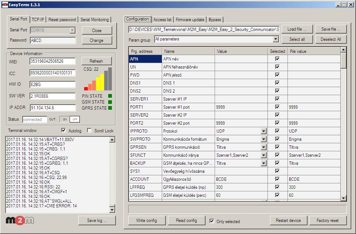Open BACKUP row Tiltva dropdown
Viewport: 356px width, 234px height.
263,163
